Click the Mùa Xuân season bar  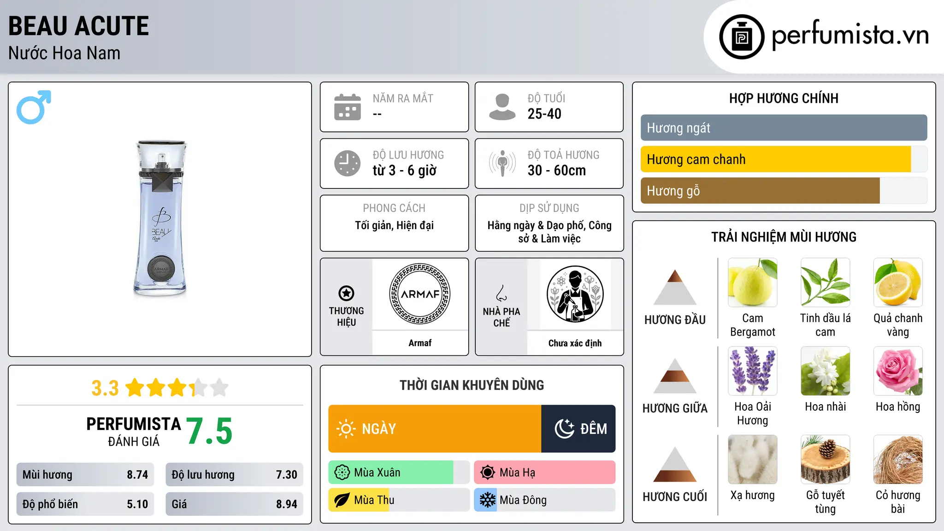click(x=399, y=472)
